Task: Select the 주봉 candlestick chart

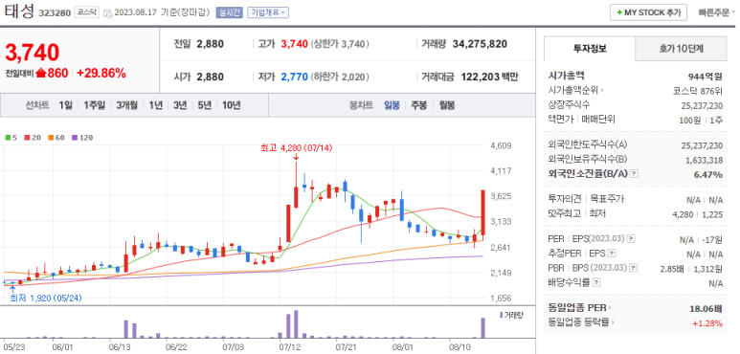Action: coord(419,105)
